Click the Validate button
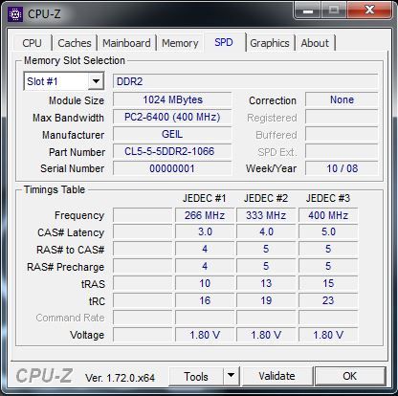This screenshot has width=398, height=396. pos(276,376)
